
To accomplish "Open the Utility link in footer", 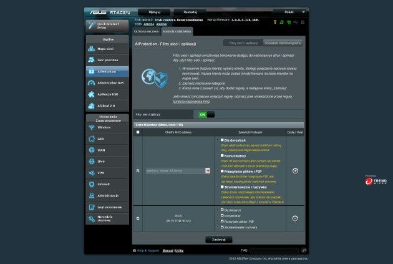I will point(179,250).
